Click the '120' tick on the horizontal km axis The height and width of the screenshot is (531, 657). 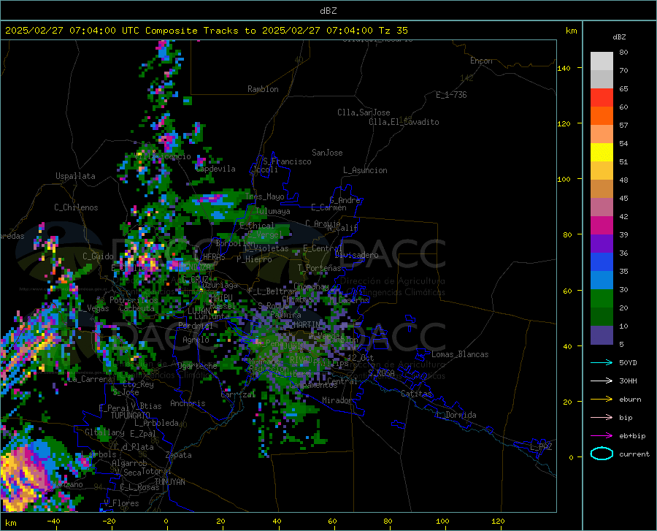pos(498,522)
